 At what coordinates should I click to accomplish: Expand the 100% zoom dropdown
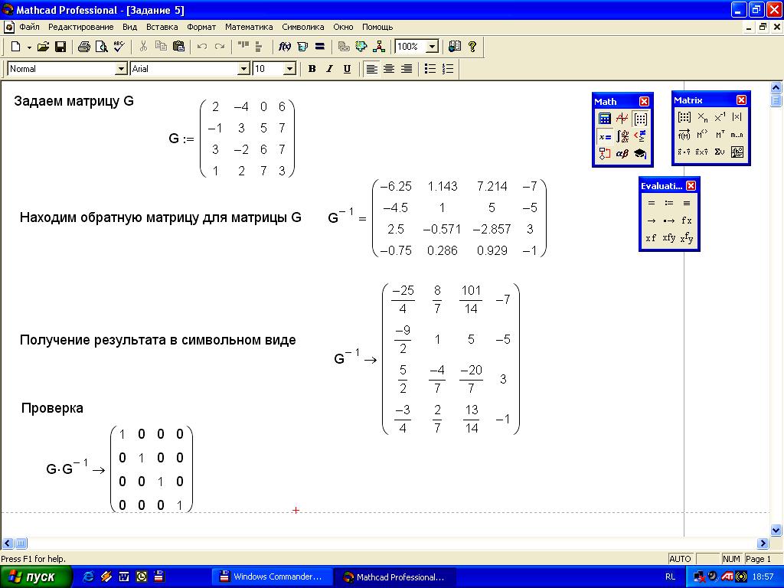pyautogui.click(x=432, y=47)
